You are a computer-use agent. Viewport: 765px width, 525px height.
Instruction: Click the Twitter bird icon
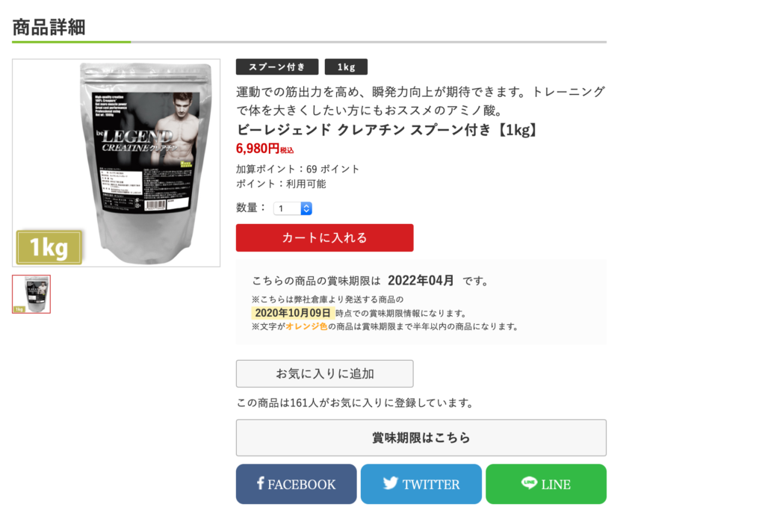(390, 483)
